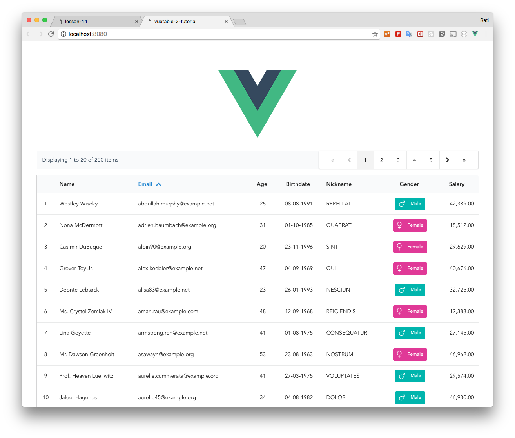Toggle Female gender badge on Ms. Crystel Zemlak IV
The image size is (515, 438).
(410, 311)
